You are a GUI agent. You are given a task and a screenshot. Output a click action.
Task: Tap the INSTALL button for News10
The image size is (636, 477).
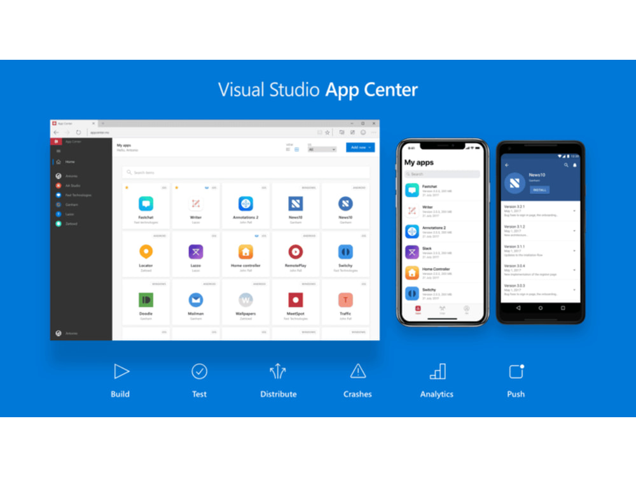pyautogui.click(x=539, y=190)
